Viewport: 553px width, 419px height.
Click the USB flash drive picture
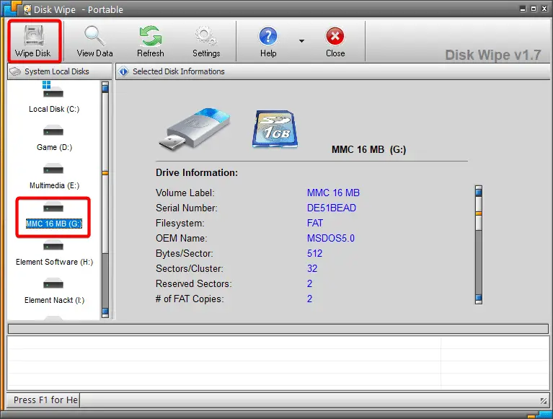(195, 129)
